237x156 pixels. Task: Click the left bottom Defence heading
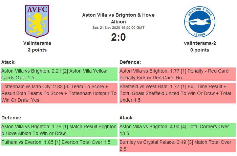pos(12,118)
